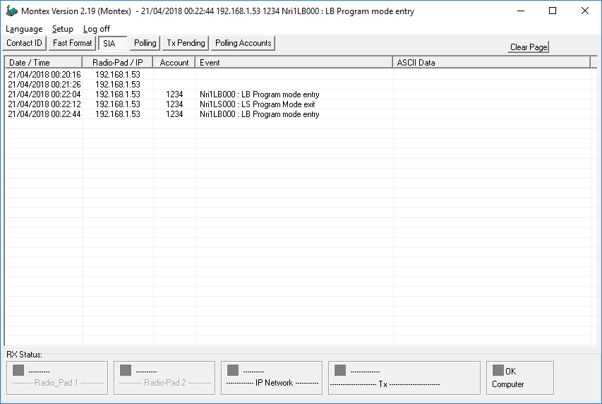Click the IP Network status indicator square

[233, 370]
